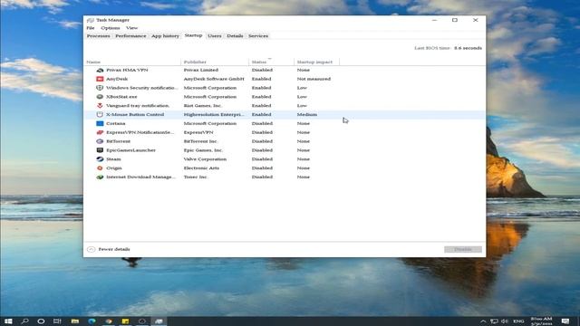
Task: Switch to the Services tab
Action: [258, 36]
